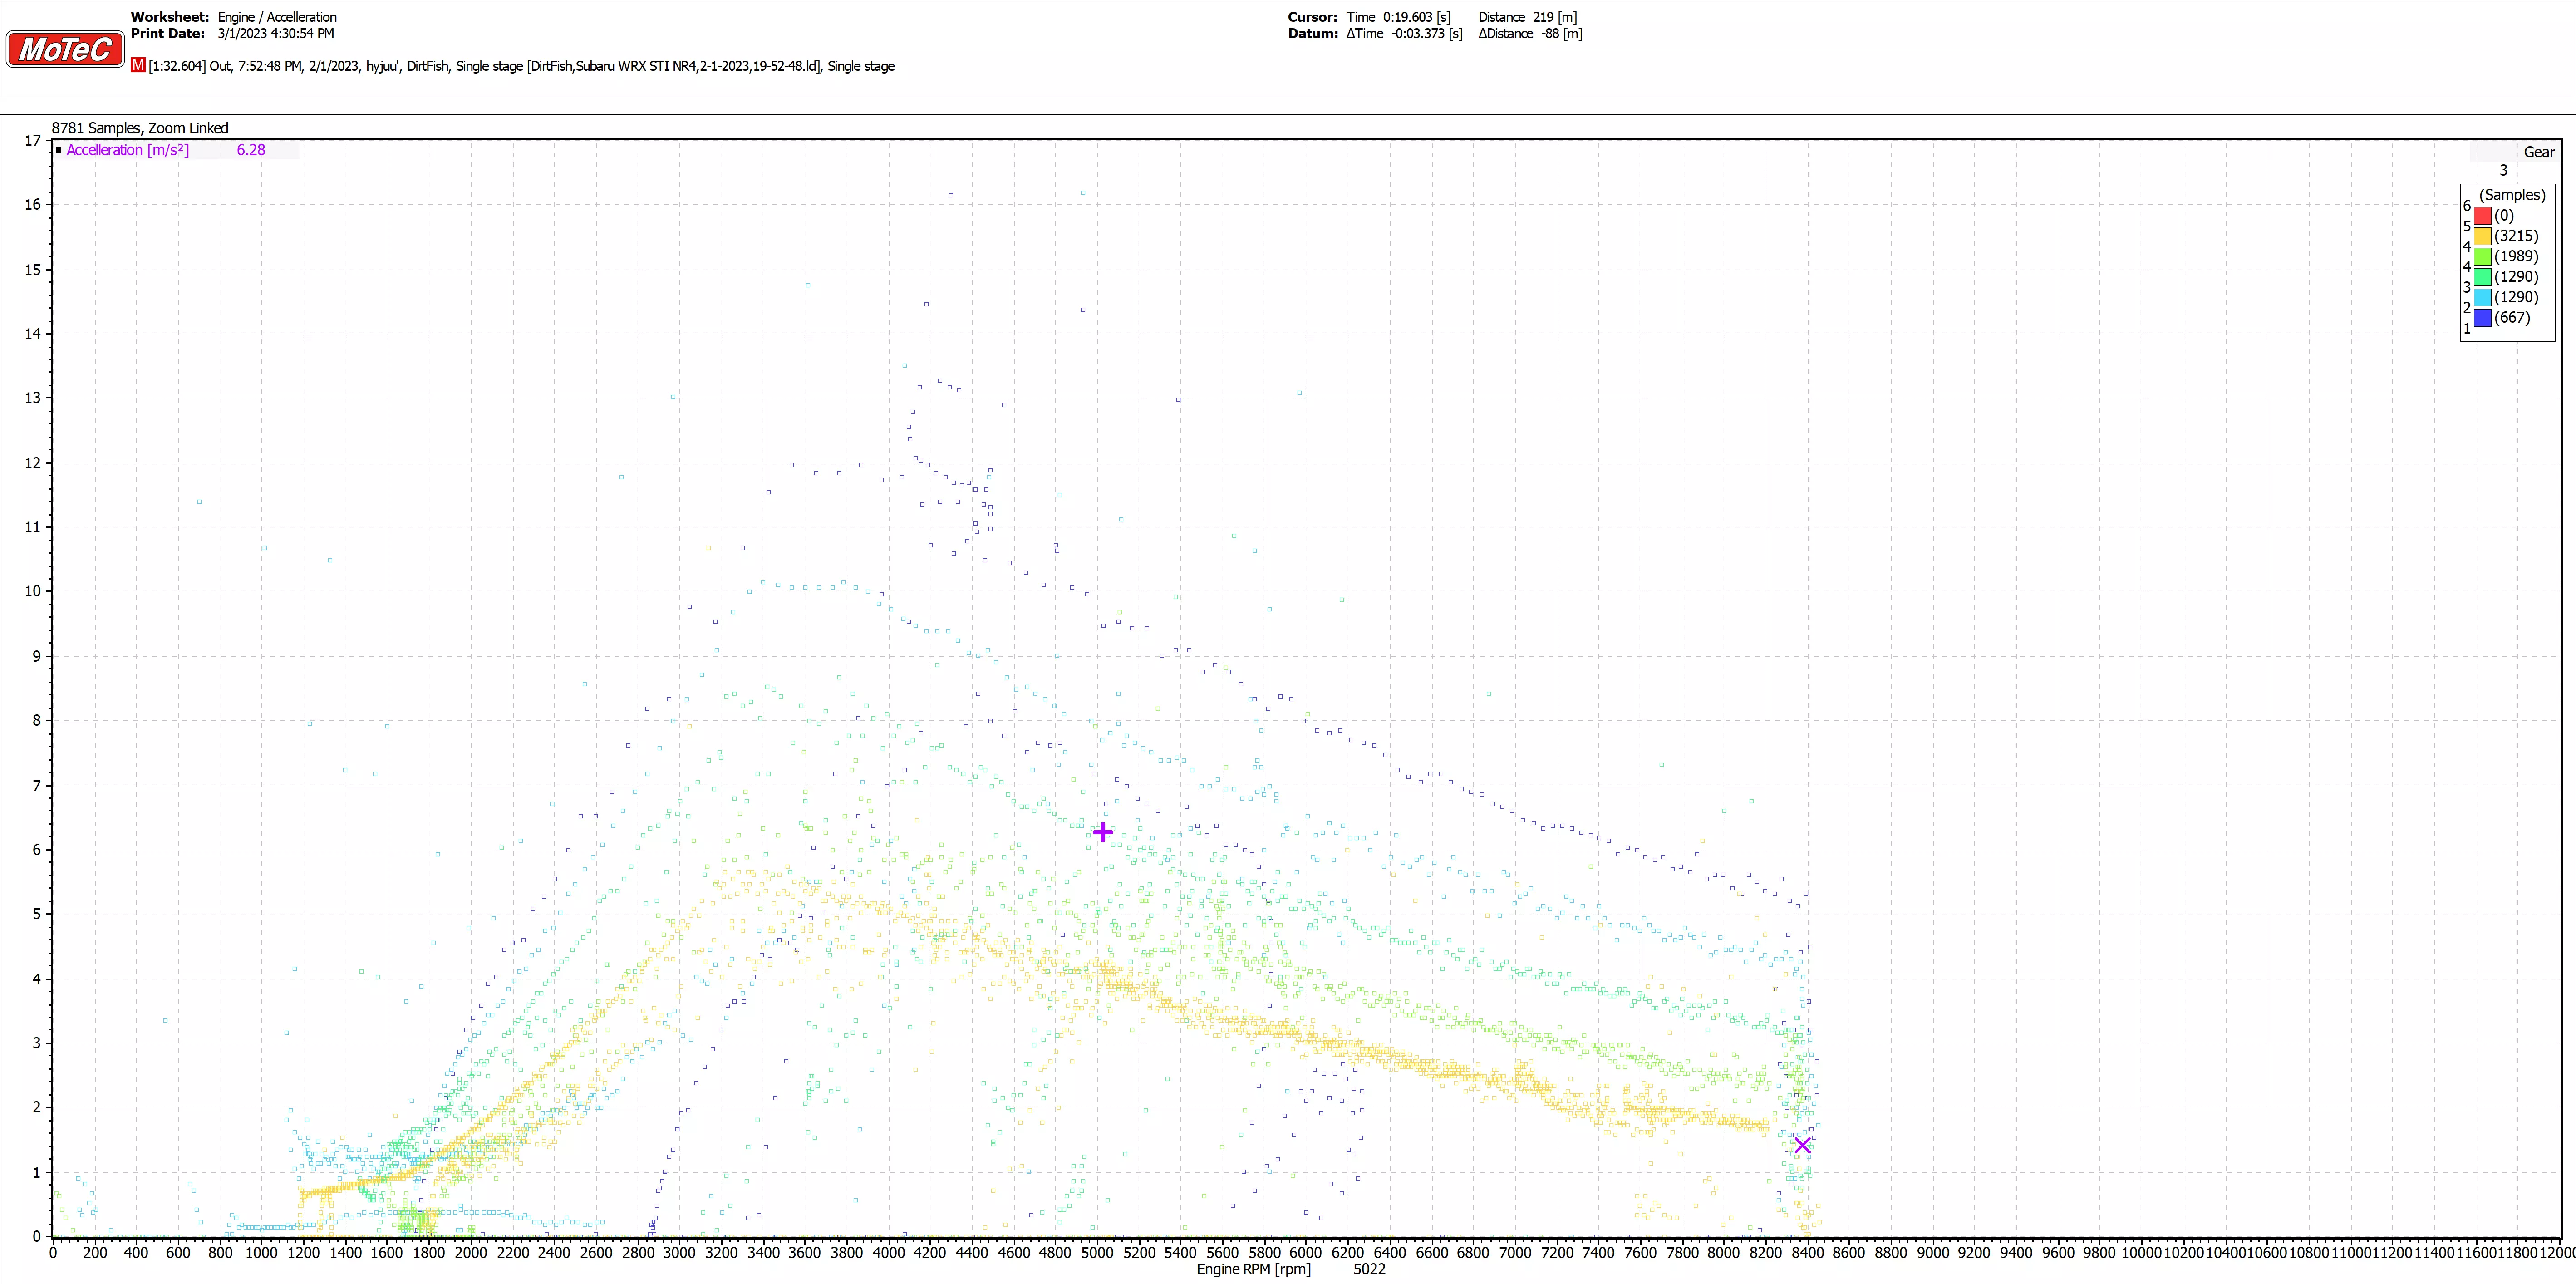Click the black square beside Accelleration label
2576x1284 pixels.
(x=59, y=150)
